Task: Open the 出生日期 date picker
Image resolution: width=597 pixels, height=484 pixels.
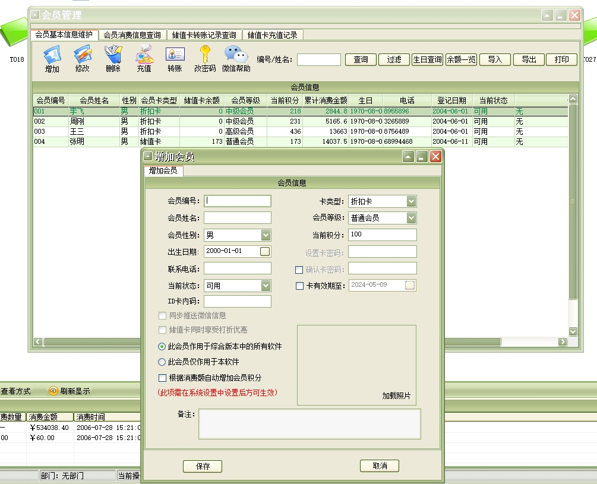Action: [x=265, y=251]
